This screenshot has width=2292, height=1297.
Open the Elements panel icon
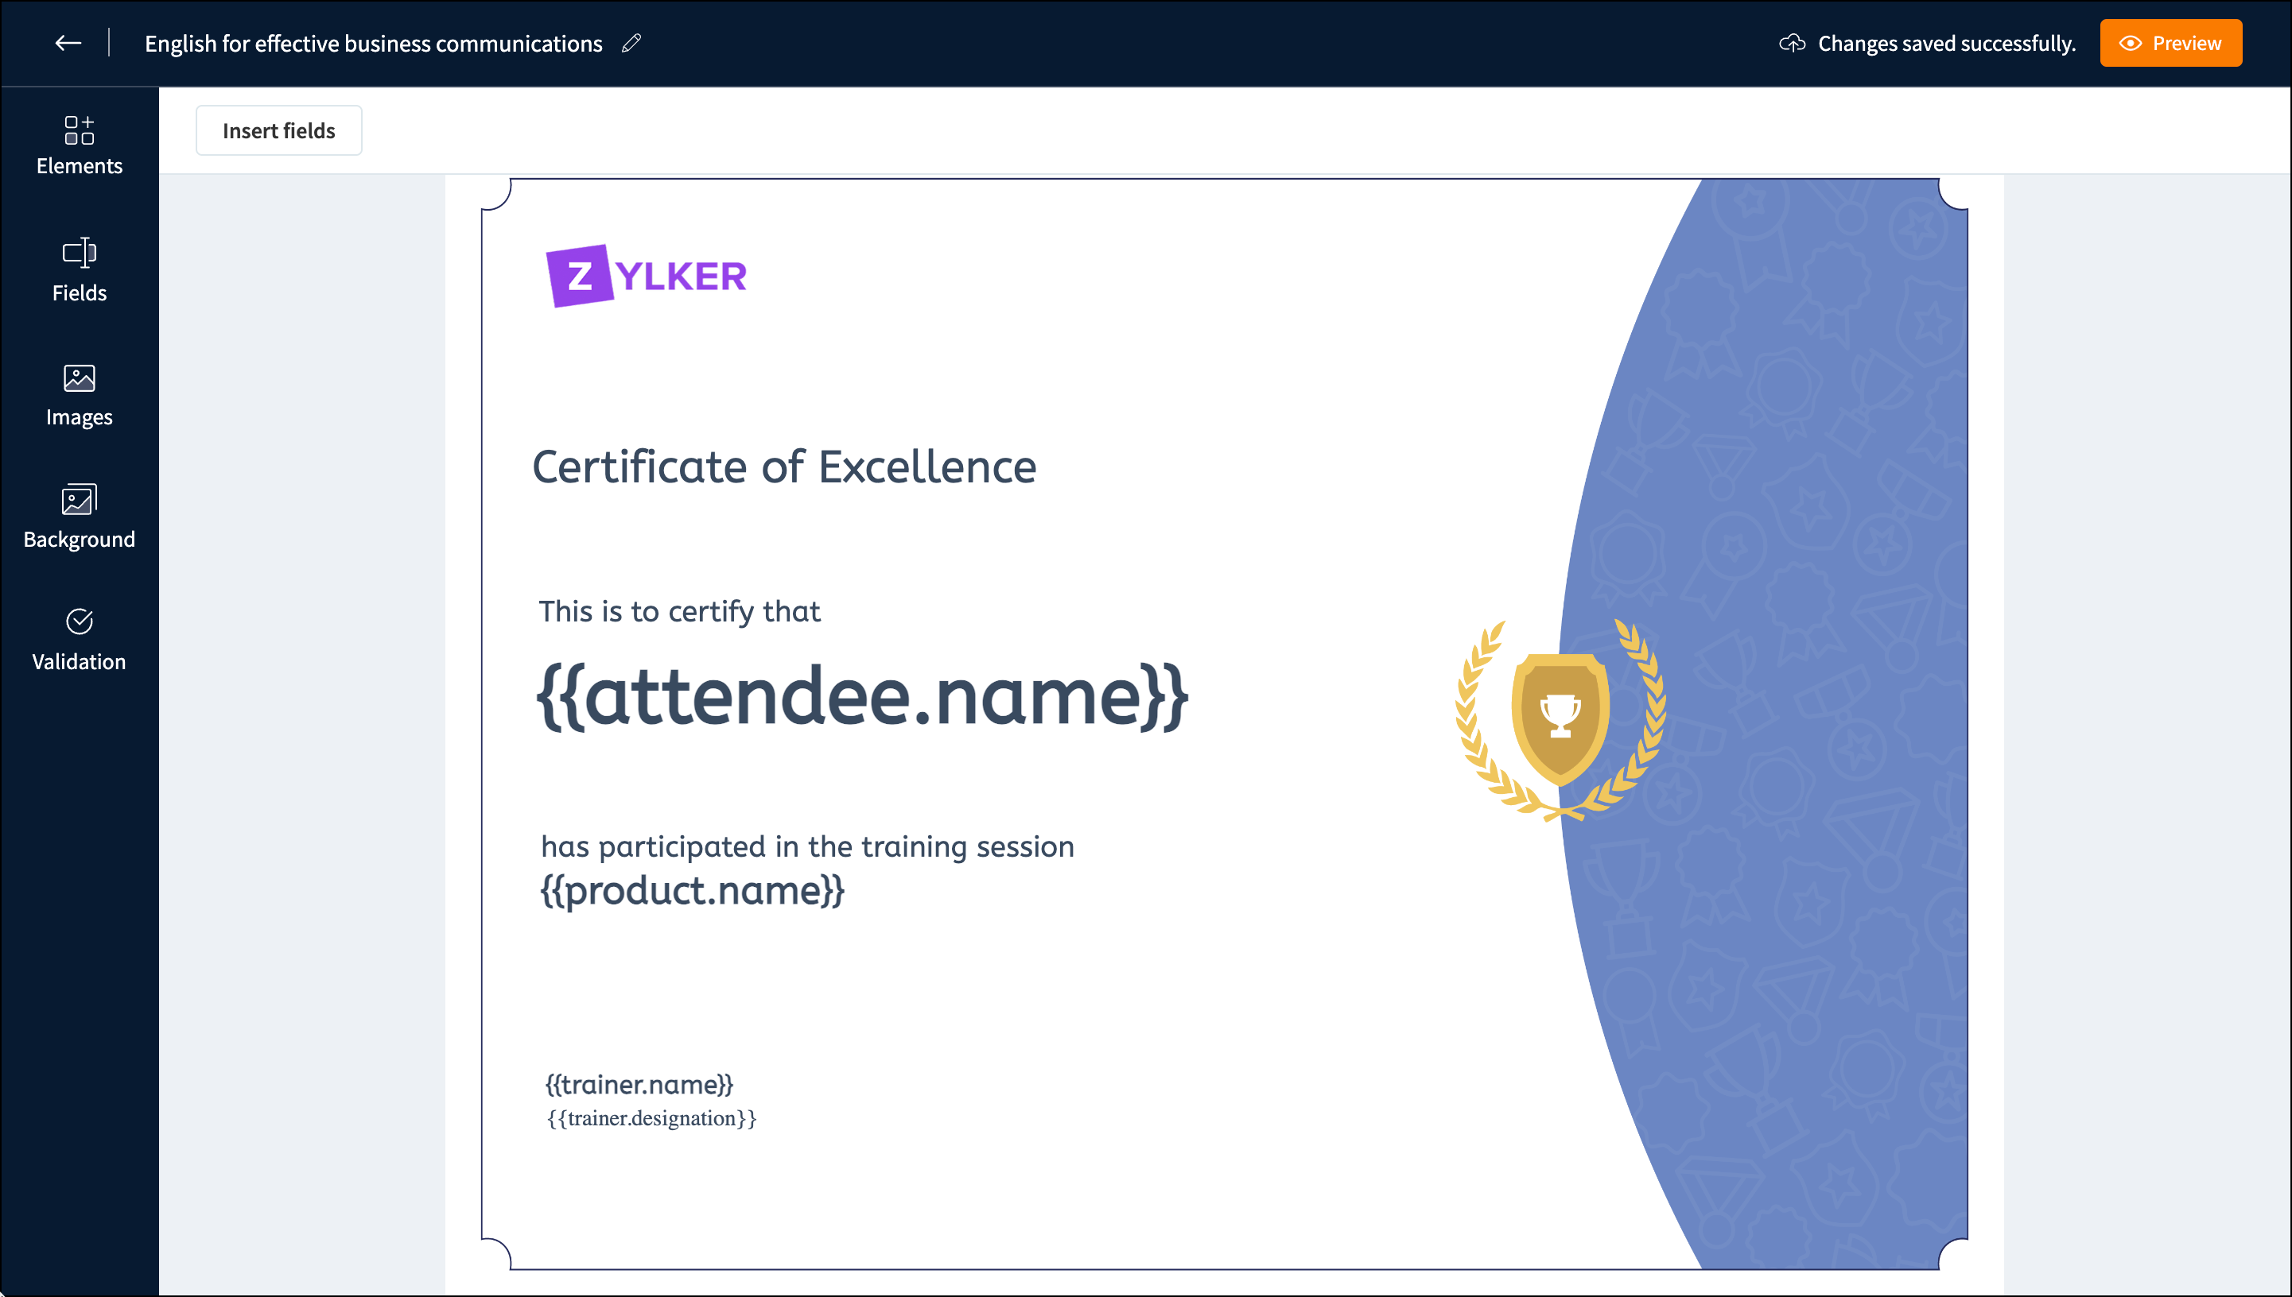pos(80,131)
